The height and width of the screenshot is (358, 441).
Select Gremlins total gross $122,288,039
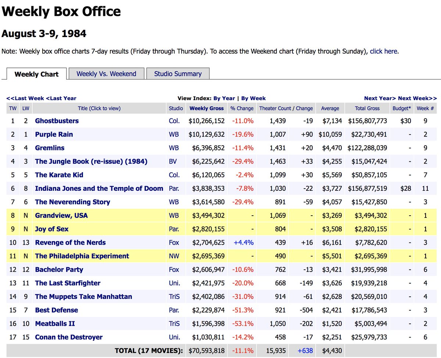click(x=367, y=148)
